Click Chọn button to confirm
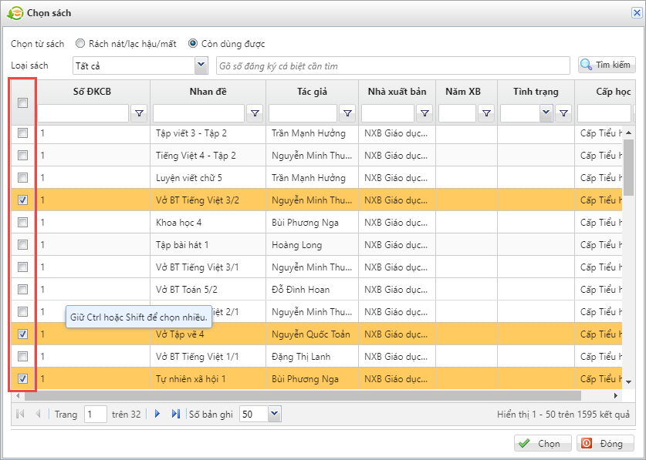This screenshot has height=460, width=646. [x=543, y=444]
